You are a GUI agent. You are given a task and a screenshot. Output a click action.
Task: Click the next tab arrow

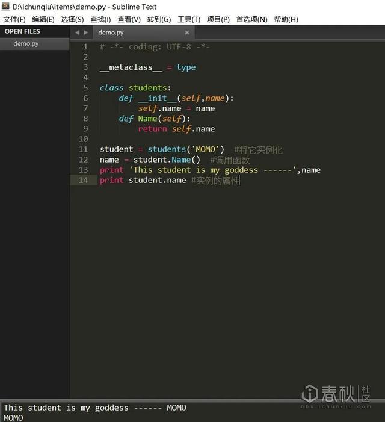86,33
